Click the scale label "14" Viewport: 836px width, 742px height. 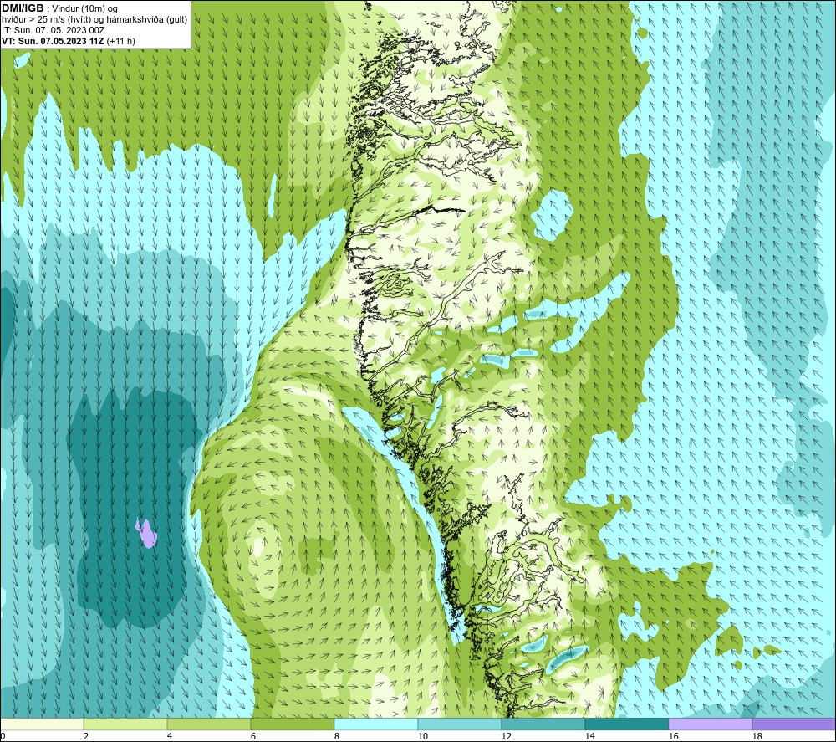tap(589, 737)
